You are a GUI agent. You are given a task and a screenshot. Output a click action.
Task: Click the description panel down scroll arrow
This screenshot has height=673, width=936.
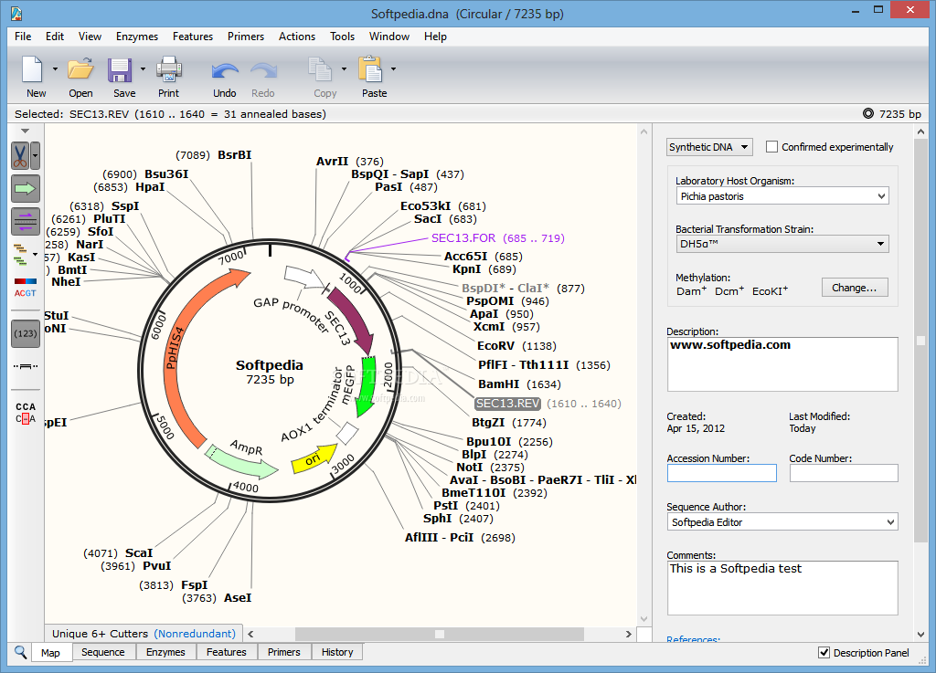click(x=920, y=635)
